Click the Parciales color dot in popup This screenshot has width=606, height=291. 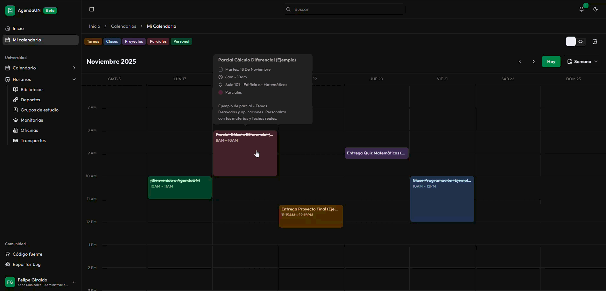point(221,92)
